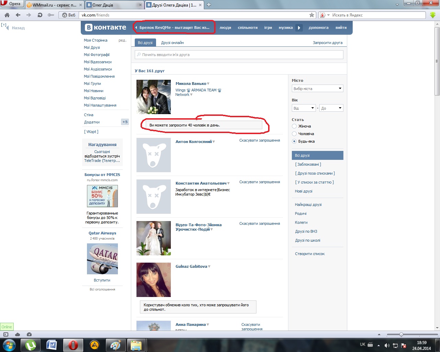The height and width of the screenshot is (352, 440).
Task: Open the Всі друзі tab
Action: [x=145, y=43]
